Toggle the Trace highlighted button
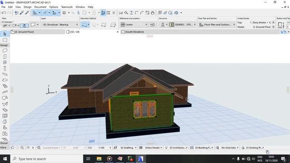 point(103,13)
